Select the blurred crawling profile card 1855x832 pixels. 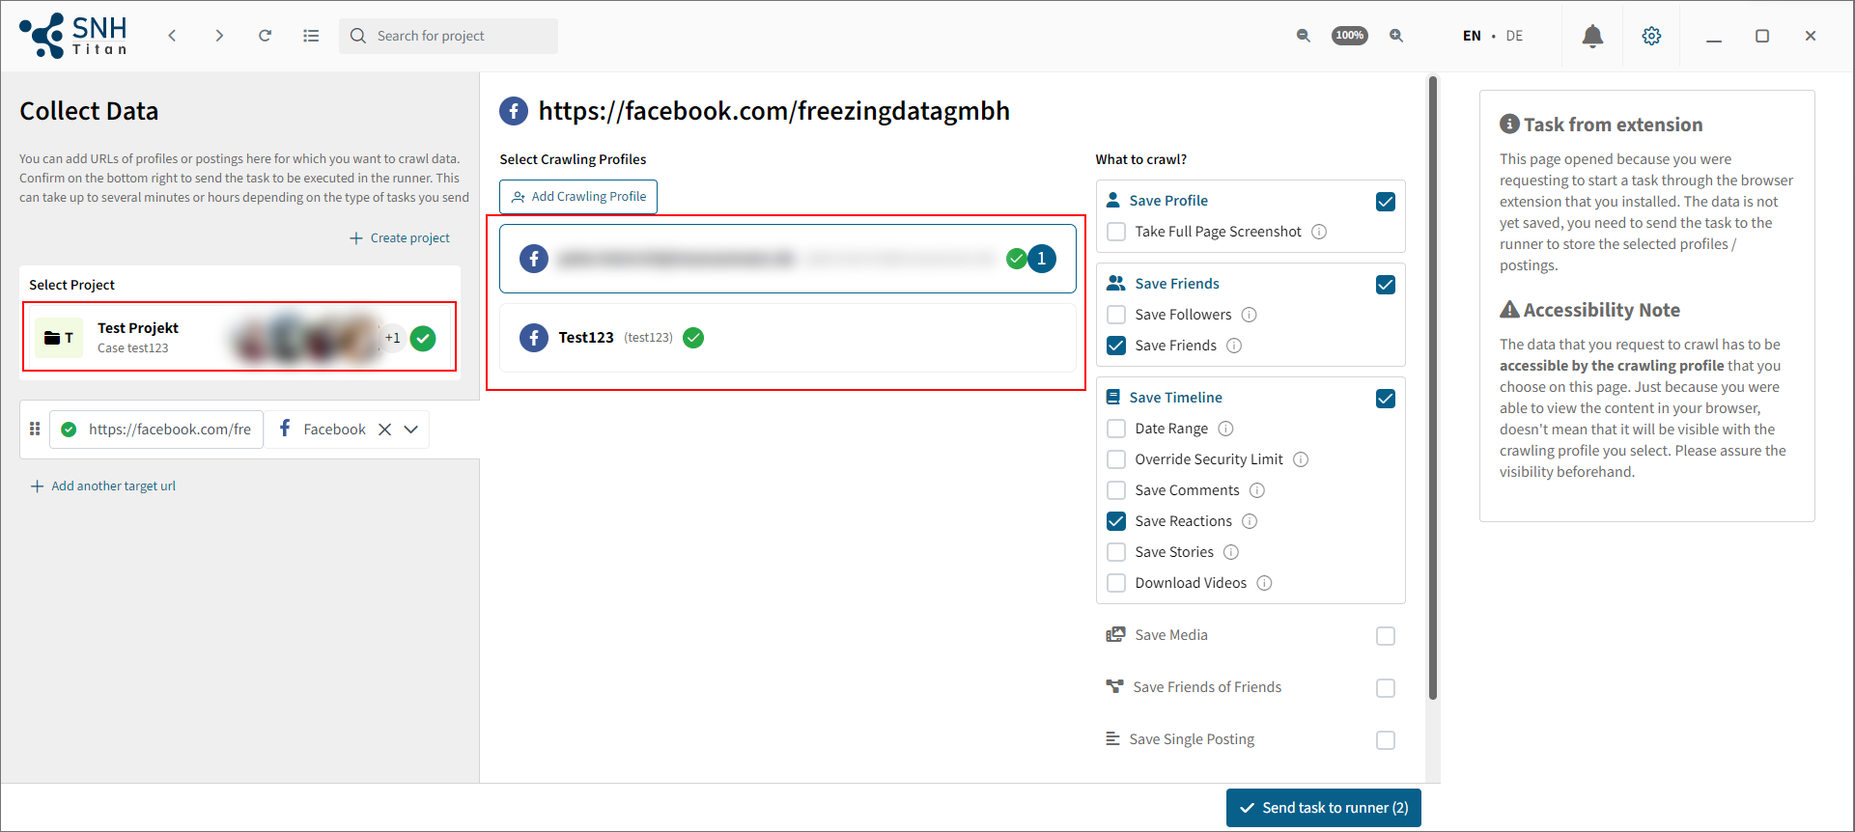788,259
